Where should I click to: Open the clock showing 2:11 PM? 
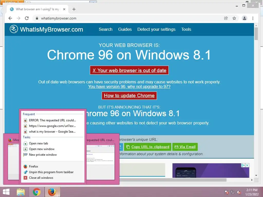252,192
